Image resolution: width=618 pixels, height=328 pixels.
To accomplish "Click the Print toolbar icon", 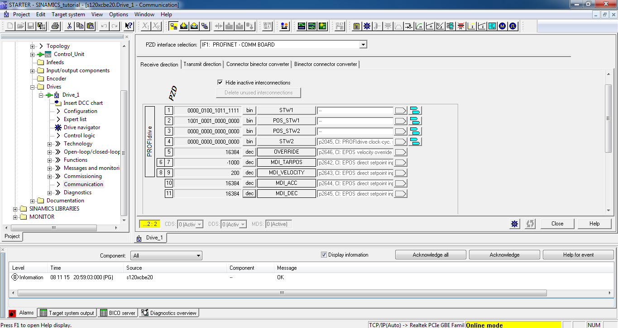I will pyautogui.click(x=55, y=26).
